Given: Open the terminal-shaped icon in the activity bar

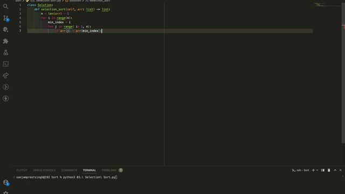Looking at the screenshot, I should [5, 64].
